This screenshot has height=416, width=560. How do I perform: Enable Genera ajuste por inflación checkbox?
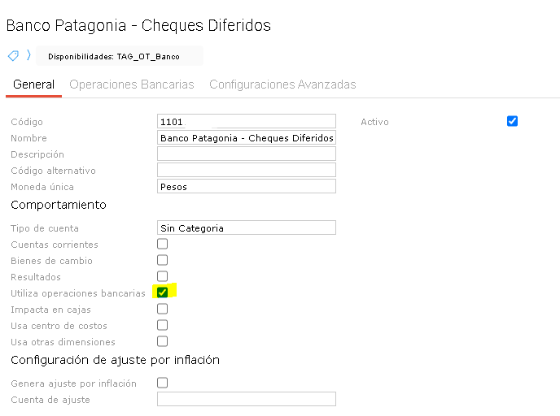coord(163,383)
